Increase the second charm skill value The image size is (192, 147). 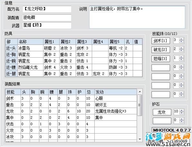pyautogui.click(x=182, y=119)
